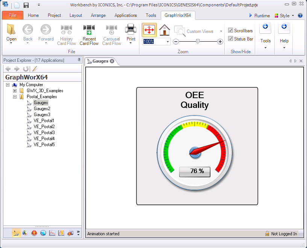Select the Fit to Window zoom icon
This screenshot has height=248, width=307.
click(149, 30)
